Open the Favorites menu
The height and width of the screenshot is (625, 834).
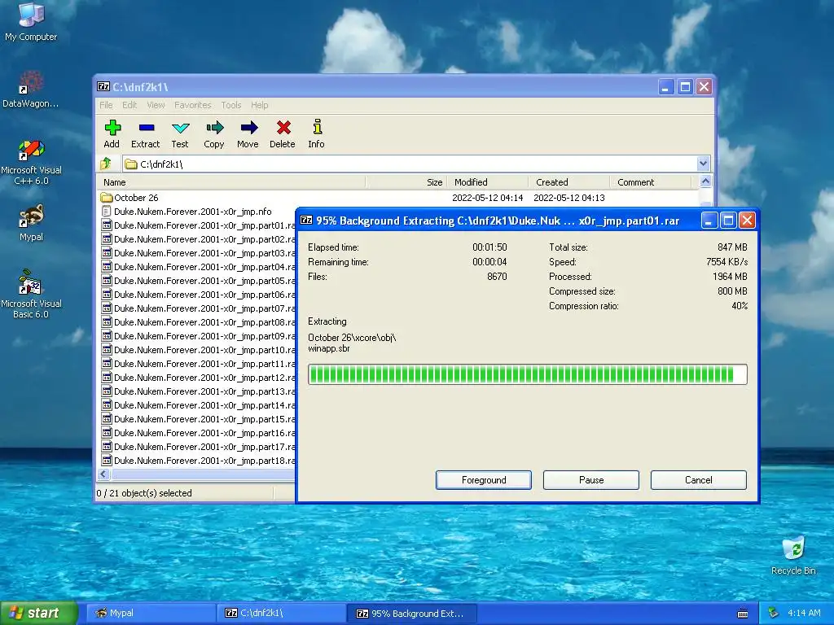click(x=192, y=105)
